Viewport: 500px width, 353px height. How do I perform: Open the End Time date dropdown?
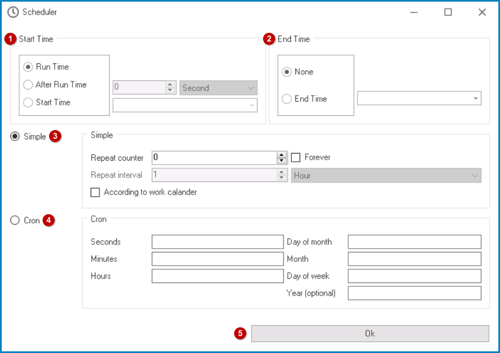click(476, 98)
